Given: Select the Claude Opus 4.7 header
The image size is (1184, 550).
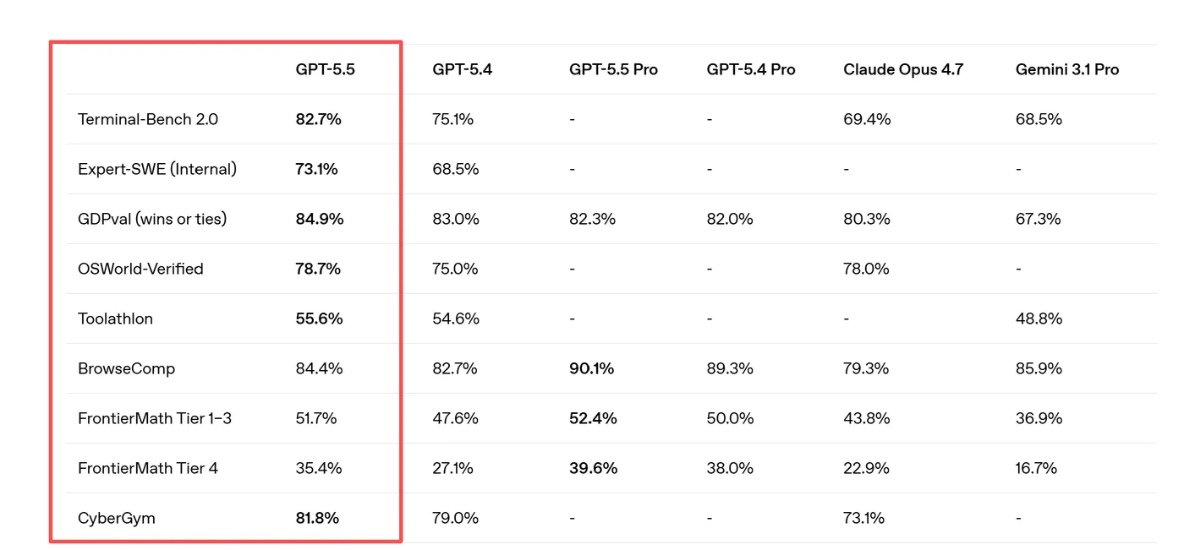Looking at the screenshot, I should point(903,69).
